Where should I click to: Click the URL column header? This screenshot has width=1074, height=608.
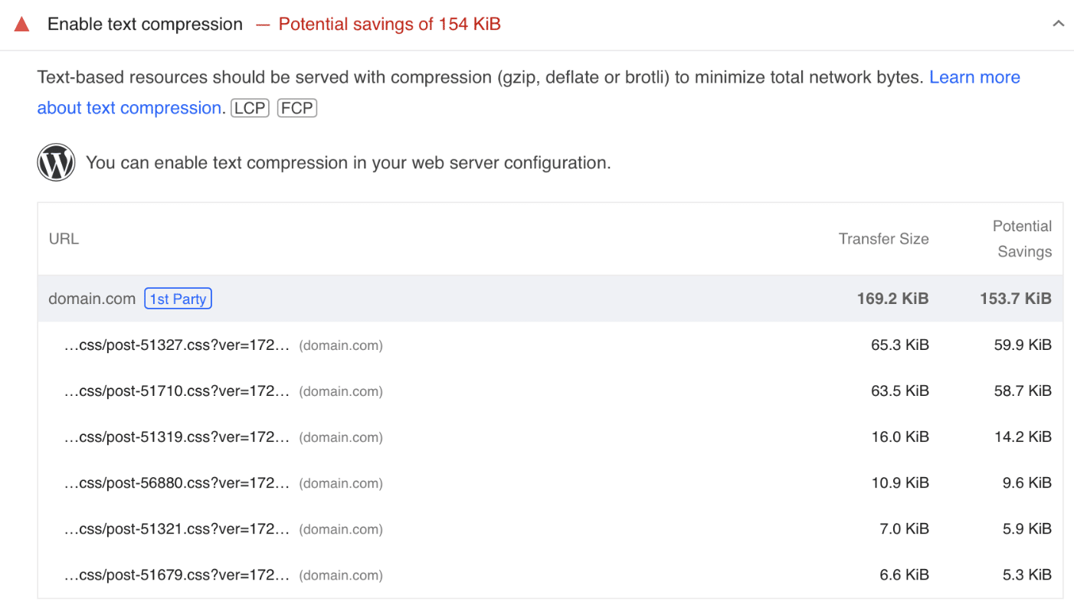click(x=64, y=239)
